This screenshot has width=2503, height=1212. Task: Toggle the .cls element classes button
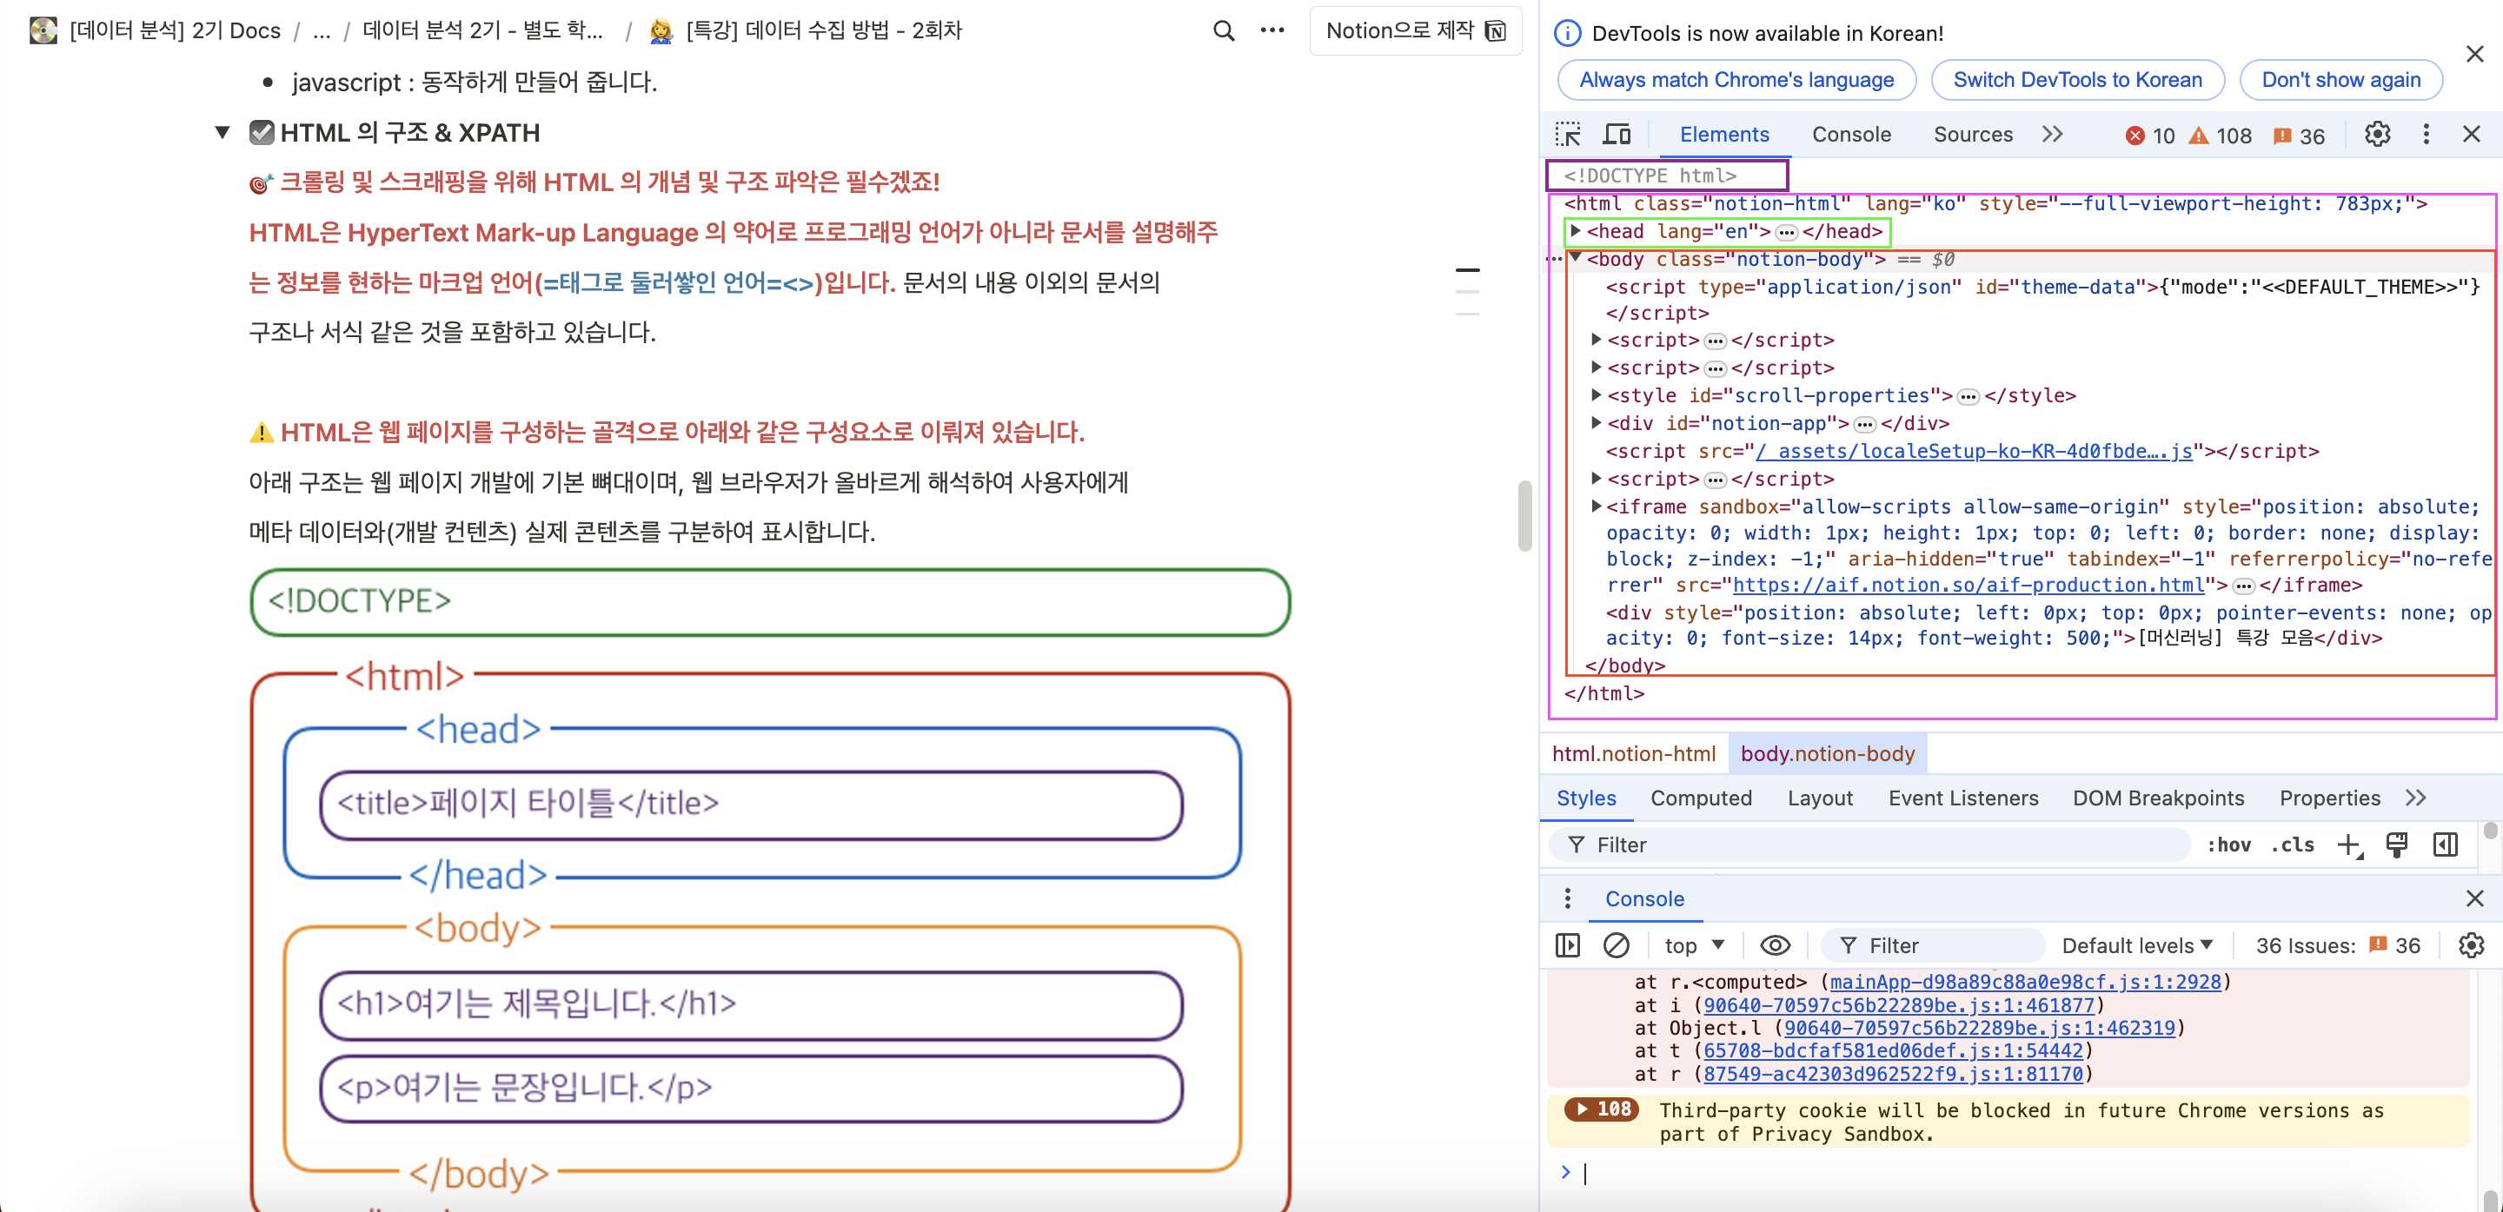click(2292, 844)
